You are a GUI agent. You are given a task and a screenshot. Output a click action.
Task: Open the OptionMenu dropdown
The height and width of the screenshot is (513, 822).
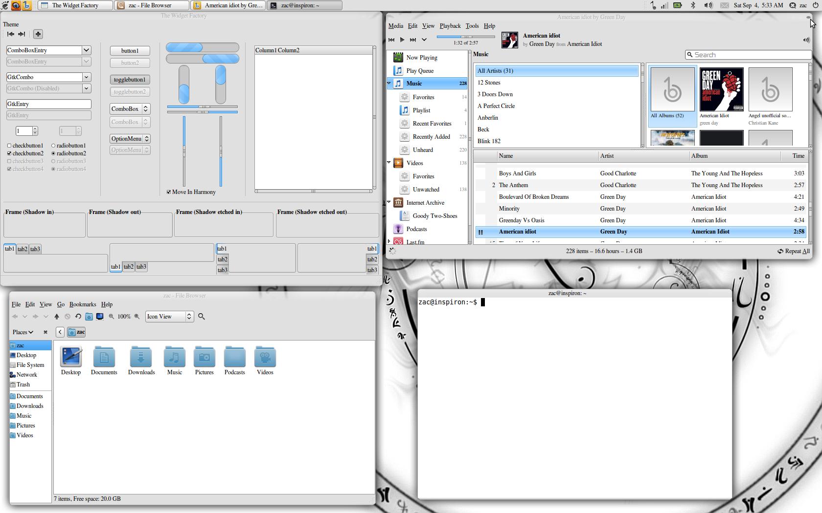(x=130, y=139)
